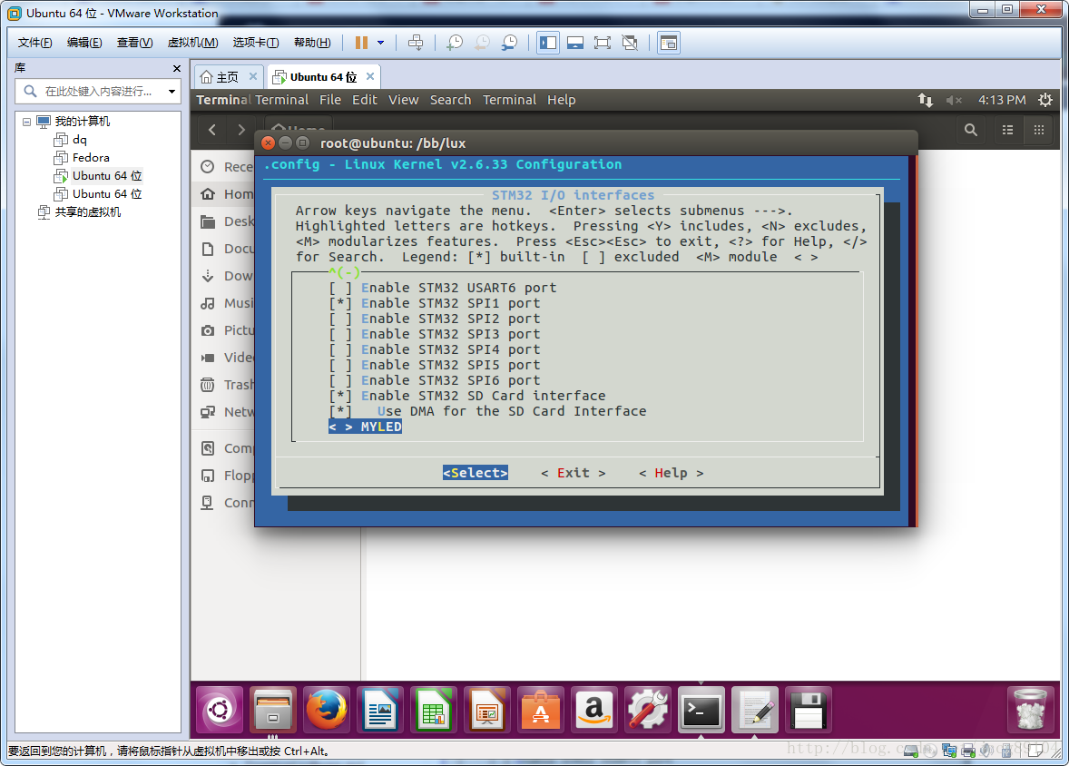The height and width of the screenshot is (766, 1069).
Task: Close the library panel with X
Action: click(x=177, y=68)
